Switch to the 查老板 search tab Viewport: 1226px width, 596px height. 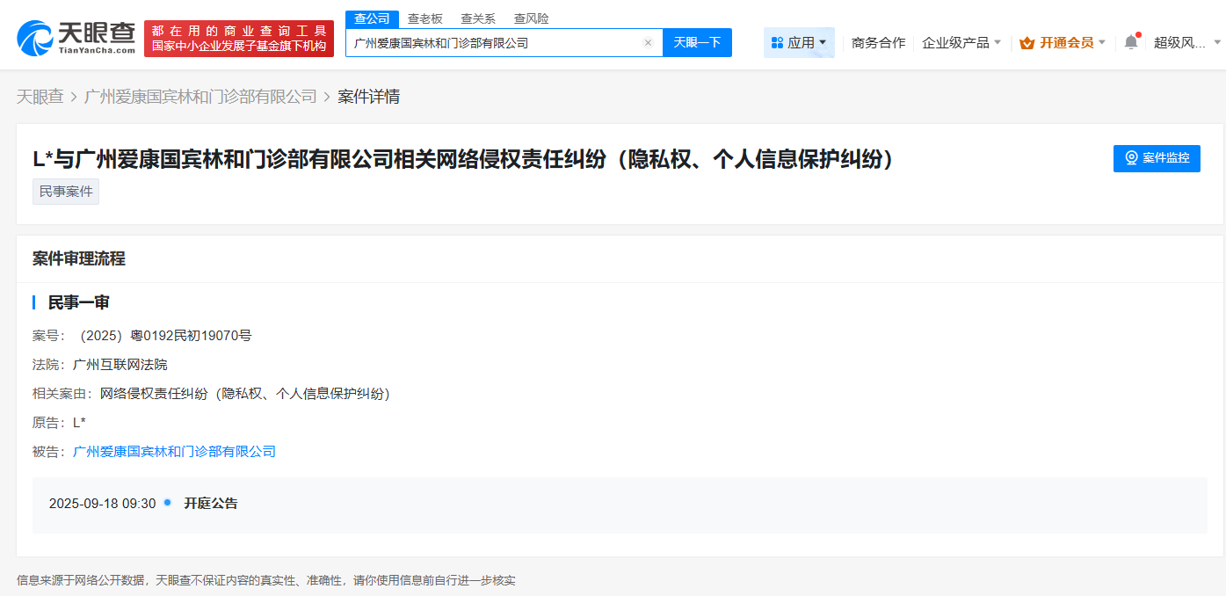pyautogui.click(x=426, y=18)
